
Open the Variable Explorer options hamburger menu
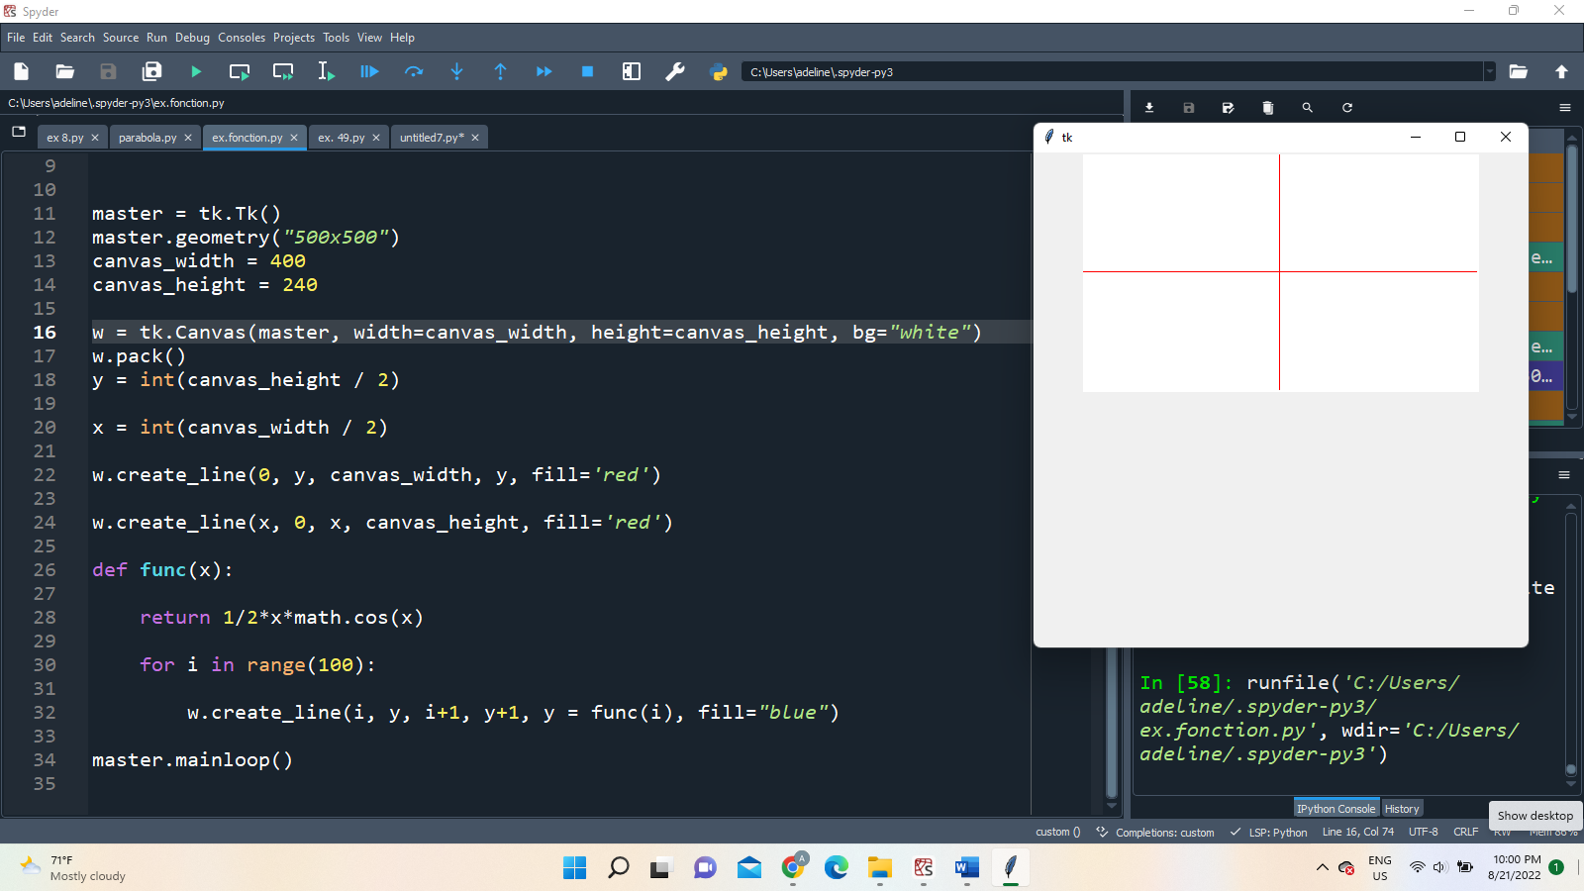point(1564,107)
